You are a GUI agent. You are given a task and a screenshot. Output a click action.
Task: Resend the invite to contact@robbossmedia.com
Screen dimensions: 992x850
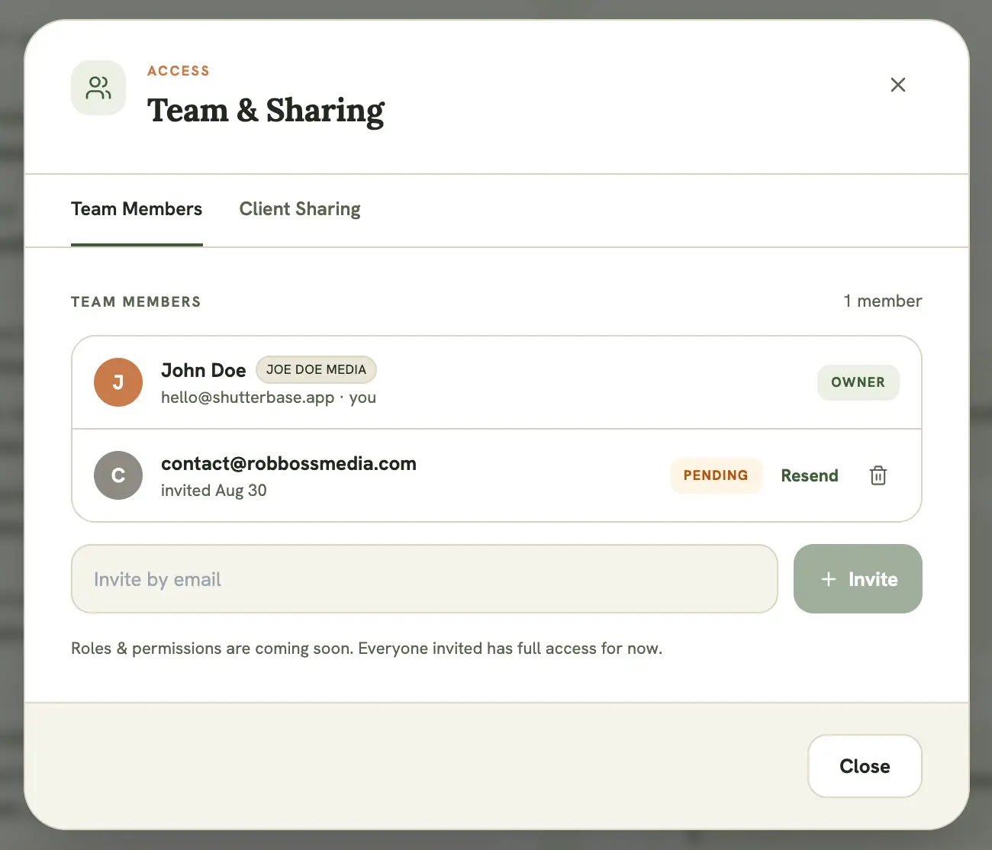coord(810,475)
